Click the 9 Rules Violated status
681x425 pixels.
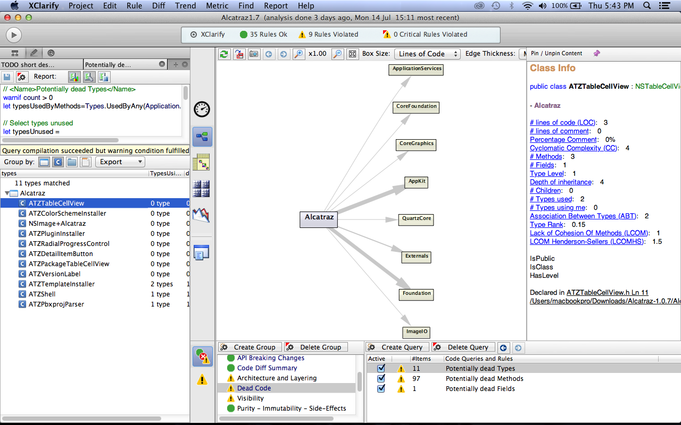click(328, 34)
